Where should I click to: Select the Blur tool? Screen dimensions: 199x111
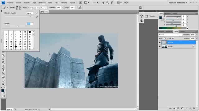click(x=3, y=59)
